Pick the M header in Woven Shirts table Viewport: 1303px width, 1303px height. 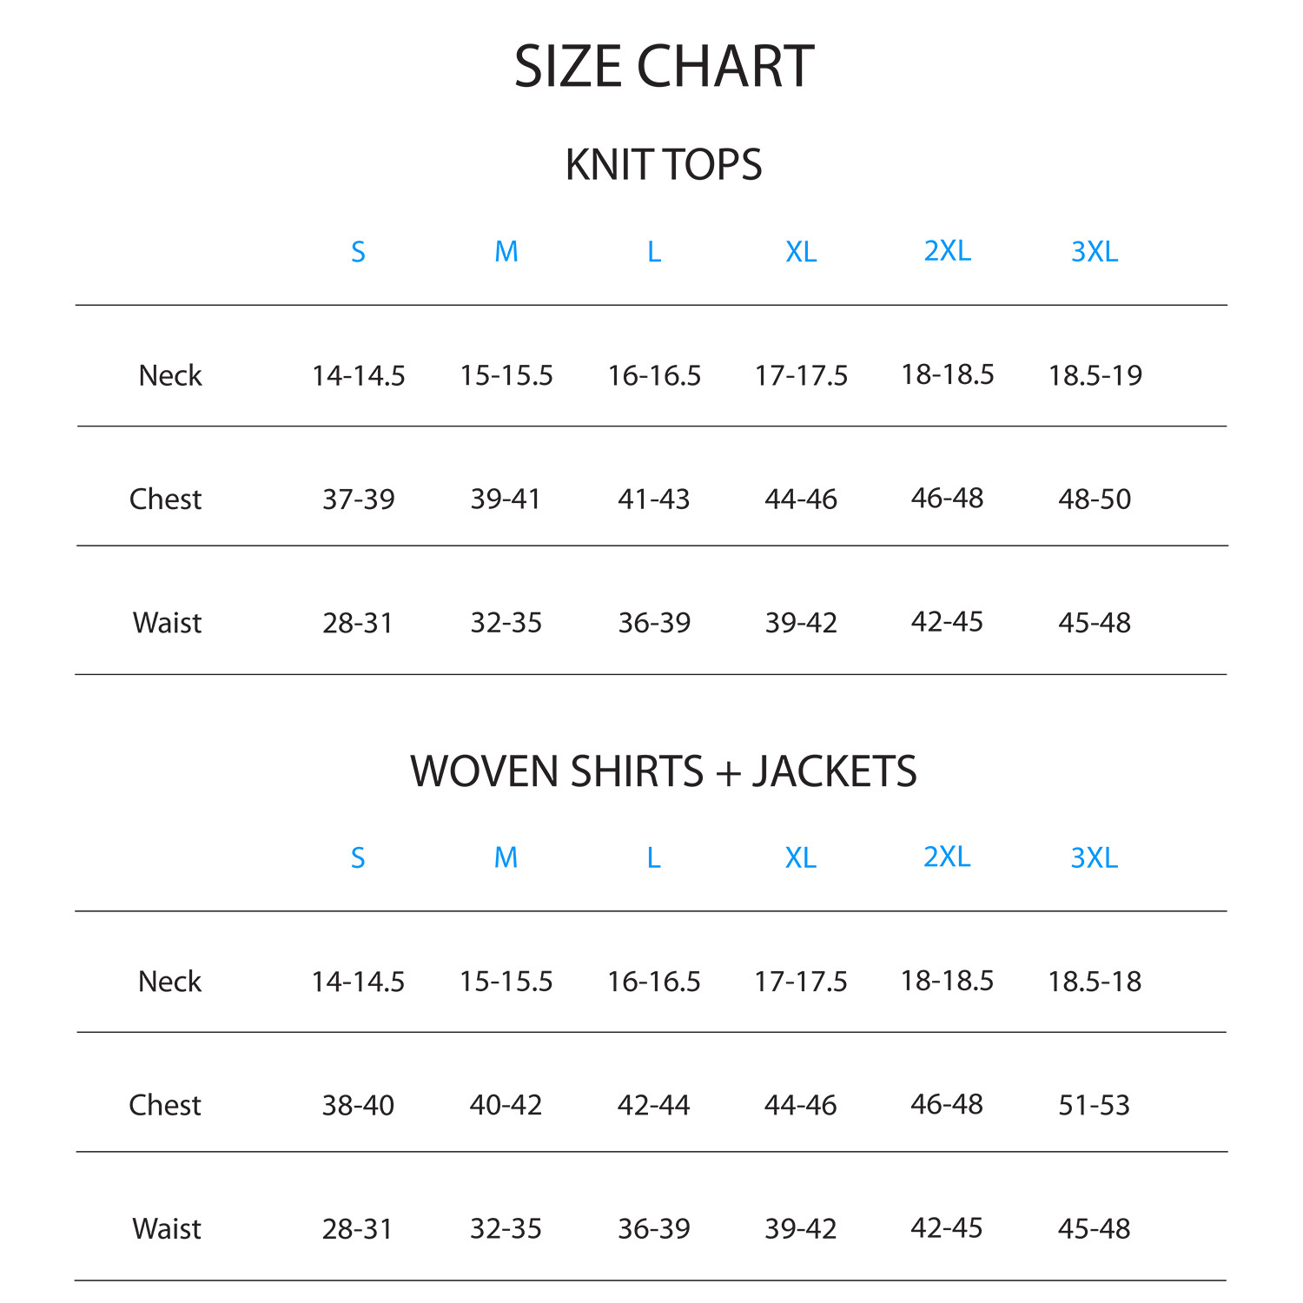[x=506, y=858]
